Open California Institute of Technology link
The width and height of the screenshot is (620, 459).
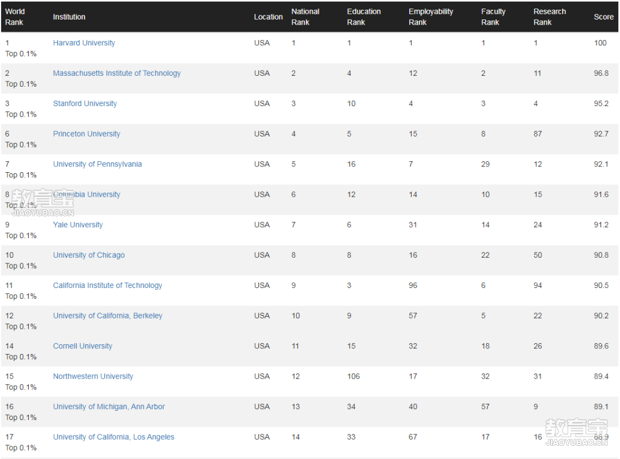coord(107,286)
